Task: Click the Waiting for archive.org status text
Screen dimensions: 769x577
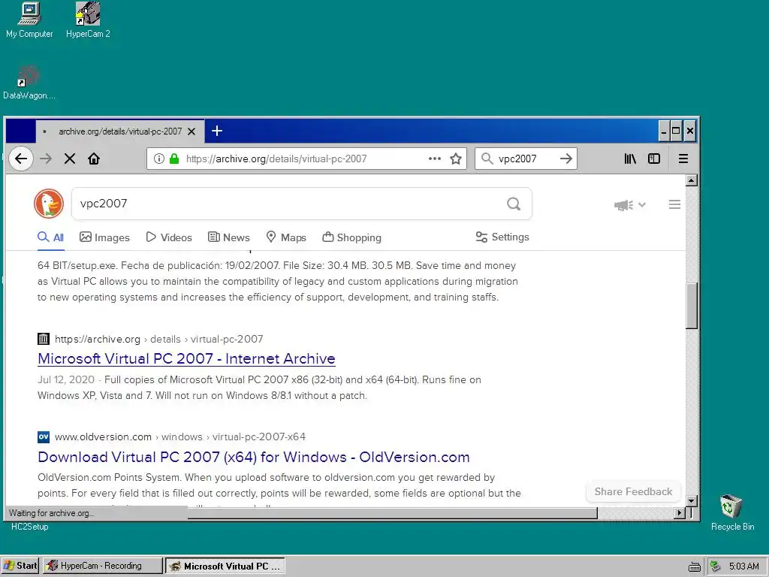Action: point(51,513)
